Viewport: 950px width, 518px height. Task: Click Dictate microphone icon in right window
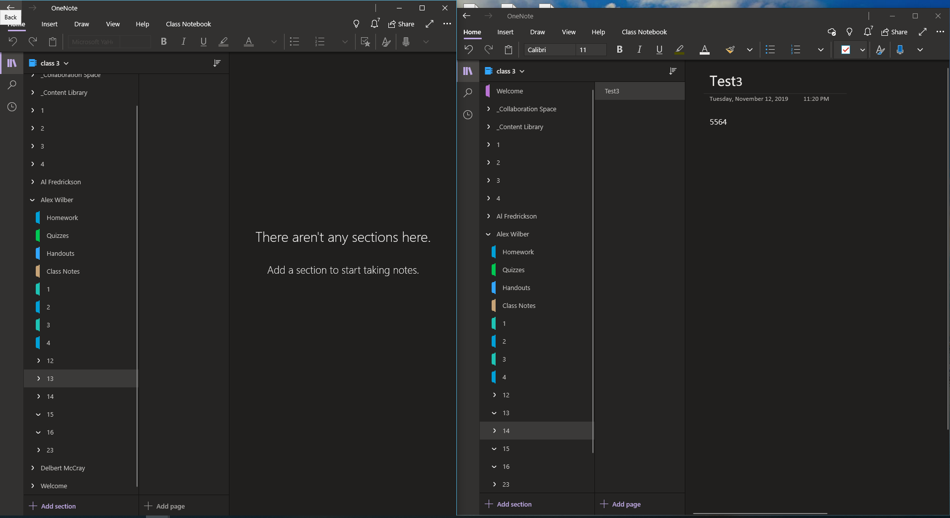900,50
